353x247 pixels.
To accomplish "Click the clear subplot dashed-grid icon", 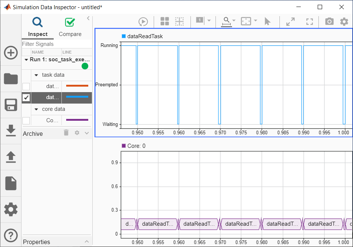I will point(179,21).
